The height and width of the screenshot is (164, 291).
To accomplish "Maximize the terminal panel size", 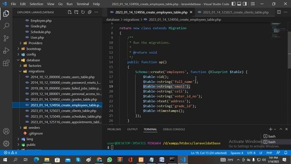I will pos(281,129).
